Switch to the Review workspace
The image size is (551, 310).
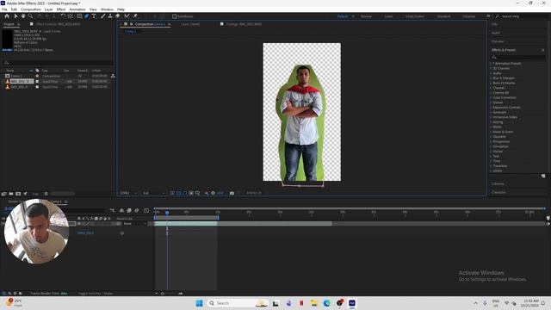pyautogui.click(x=366, y=16)
